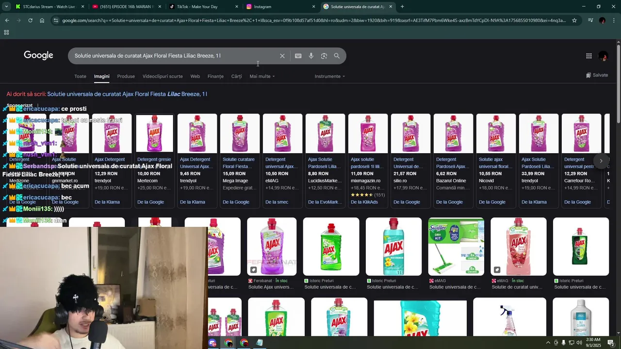Switch to the TikTok tab
Image resolution: width=621 pixels, height=349 pixels.
(204, 7)
